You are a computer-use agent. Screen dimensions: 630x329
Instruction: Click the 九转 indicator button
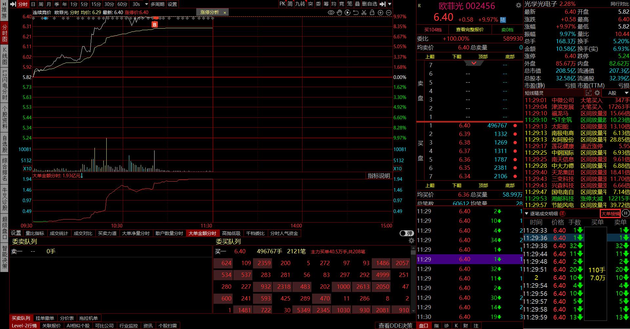pyautogui.click(x=300, y=4)
